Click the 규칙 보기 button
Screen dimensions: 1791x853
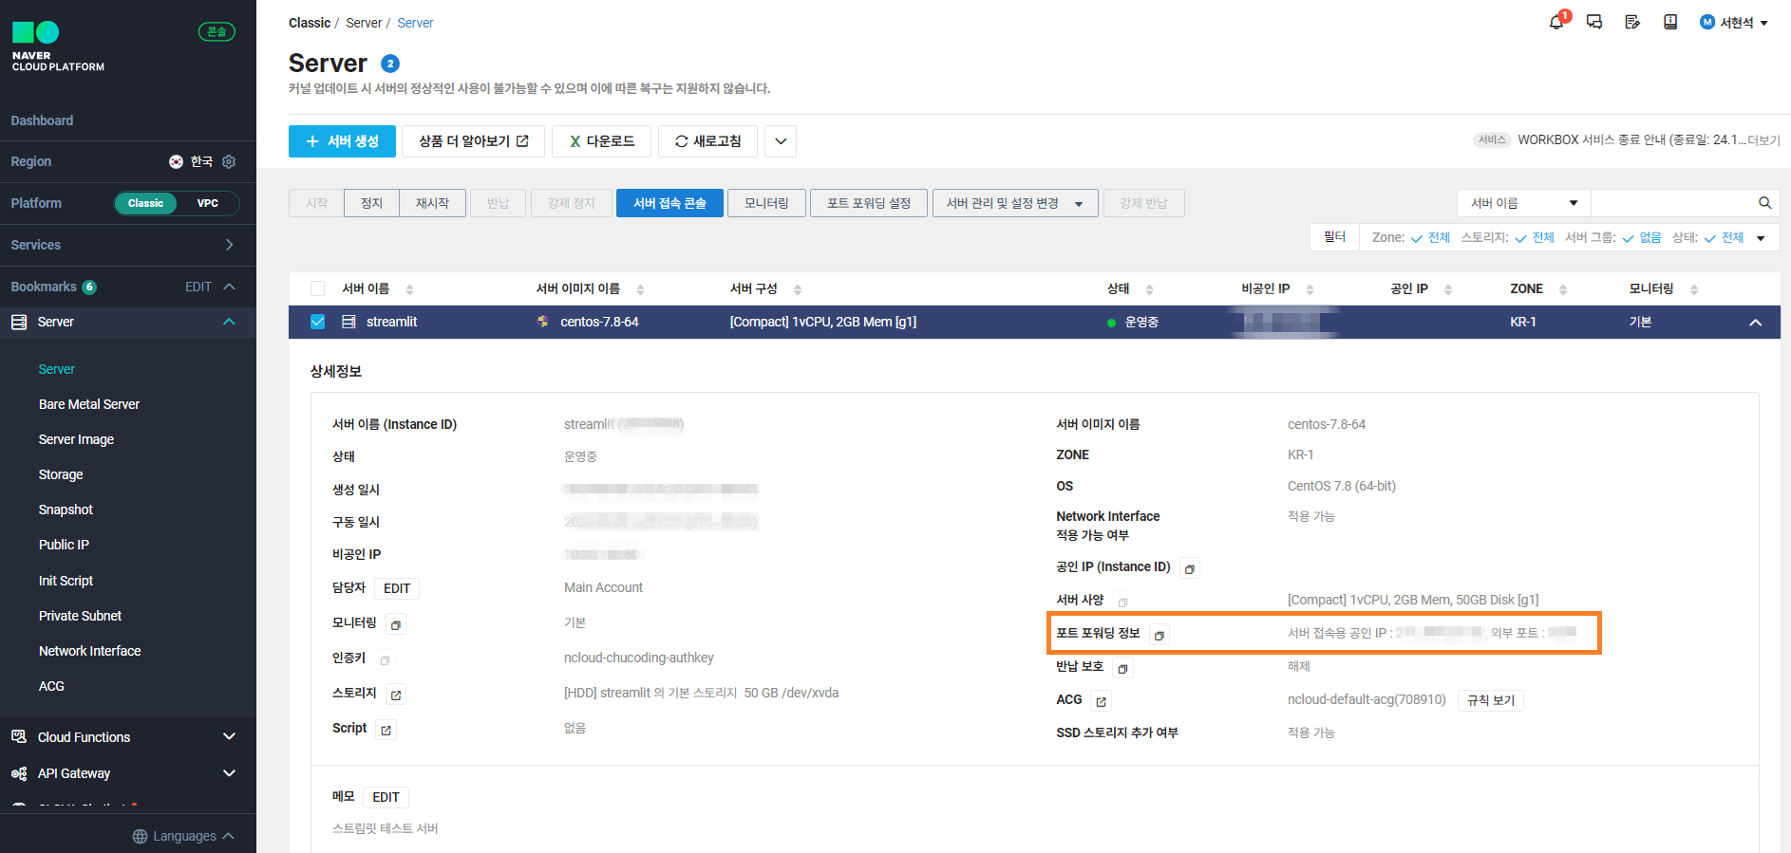(1491, 700)
